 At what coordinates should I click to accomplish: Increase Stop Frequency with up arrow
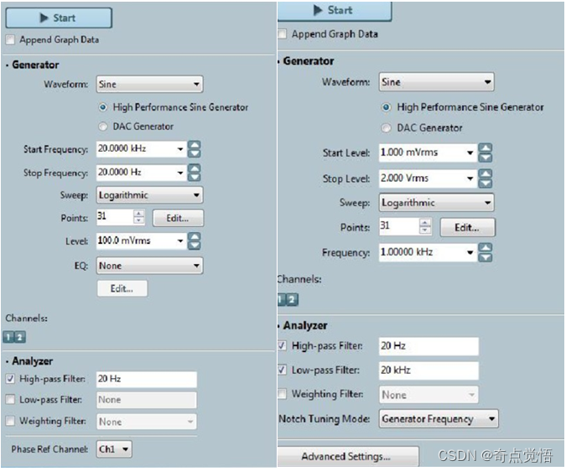tap(195, 168)
